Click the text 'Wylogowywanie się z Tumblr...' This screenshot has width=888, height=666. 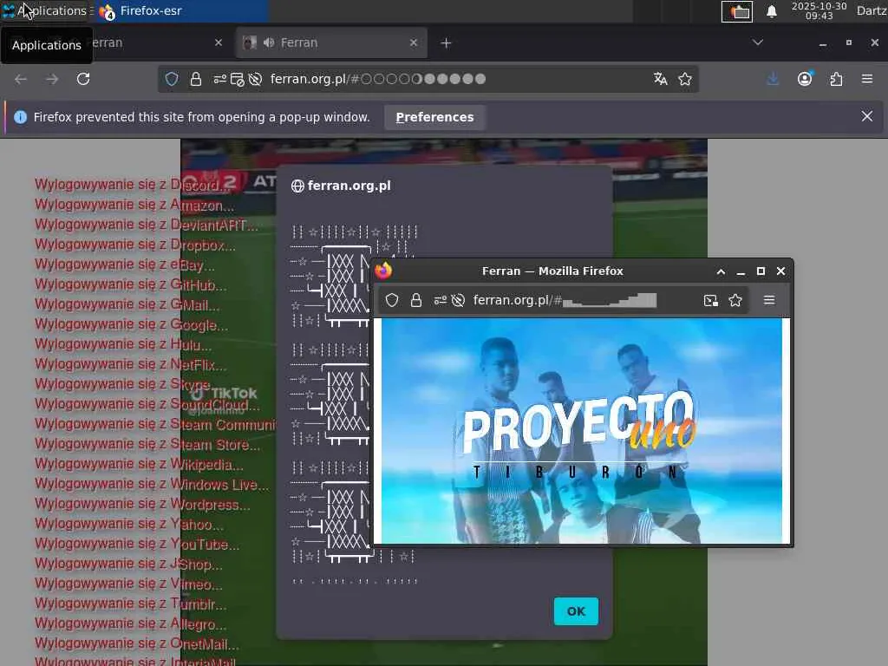[131, 604]
